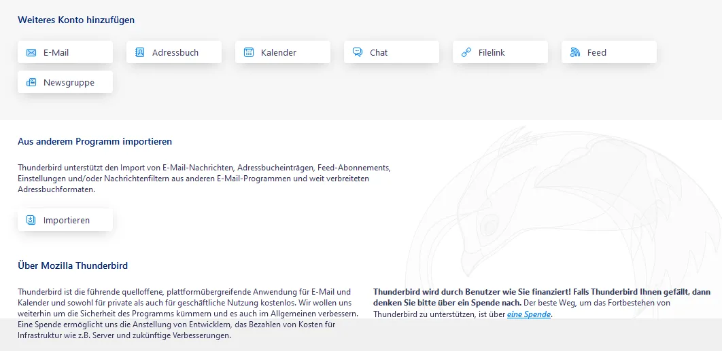Click the chain link icon beside Filelink
The image size is (722, 351).
466,52
